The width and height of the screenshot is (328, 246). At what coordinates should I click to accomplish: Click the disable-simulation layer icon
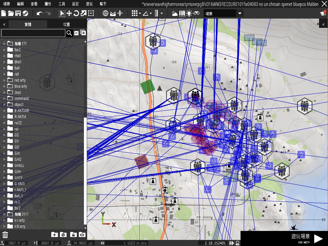coord(63,235)
